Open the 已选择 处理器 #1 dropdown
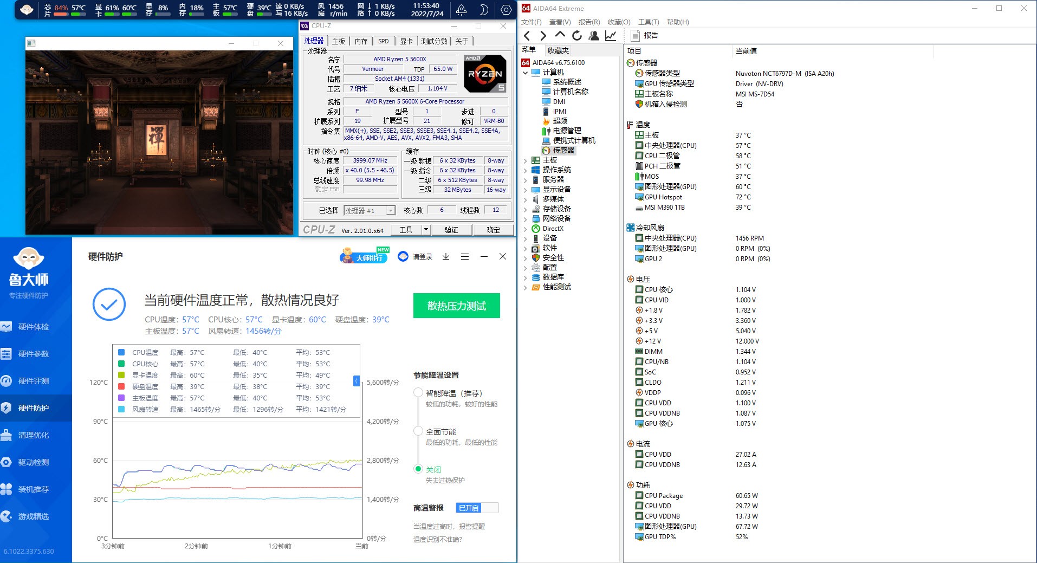The image size is (1037, 563). click(x=370, y=211)
